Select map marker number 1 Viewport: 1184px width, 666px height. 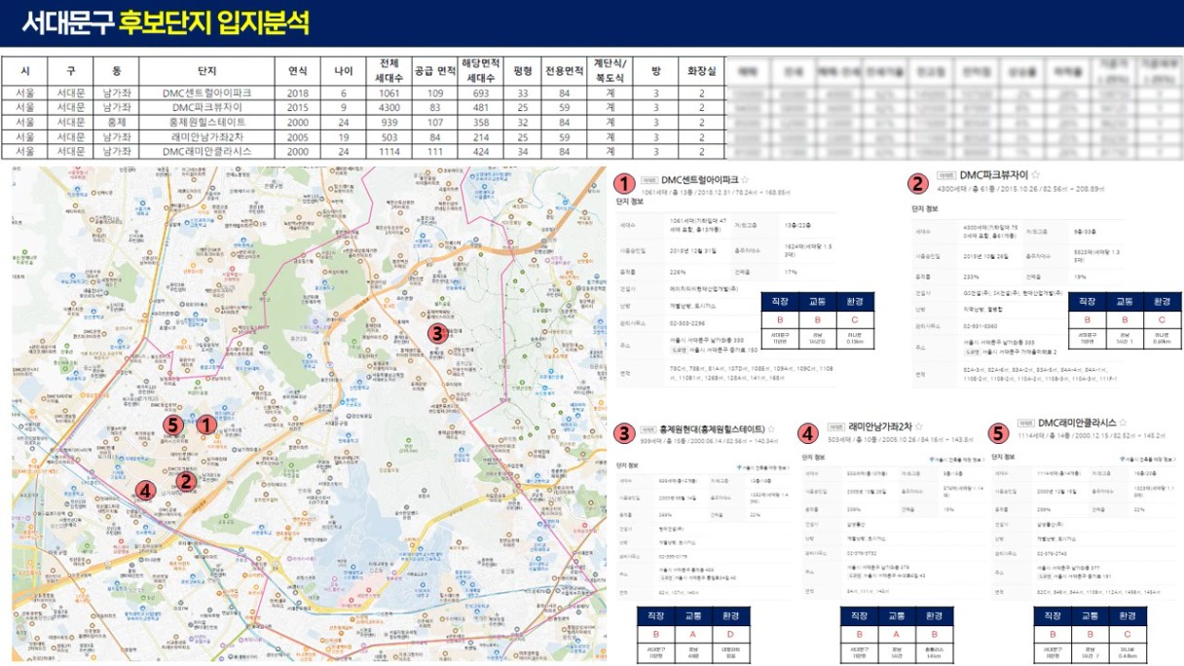[205, 425]
